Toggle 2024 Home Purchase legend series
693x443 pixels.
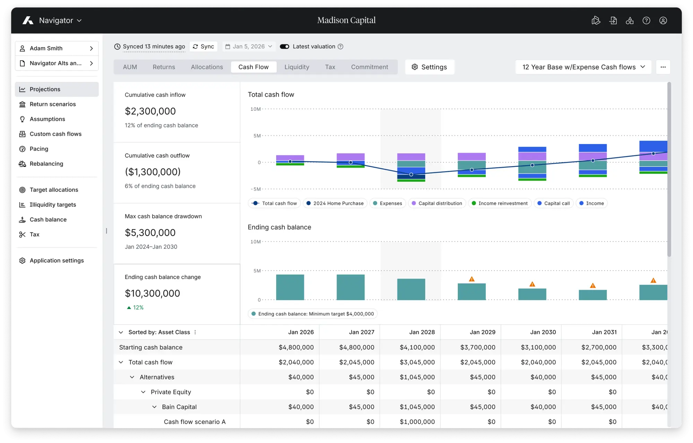coord(335,204)
